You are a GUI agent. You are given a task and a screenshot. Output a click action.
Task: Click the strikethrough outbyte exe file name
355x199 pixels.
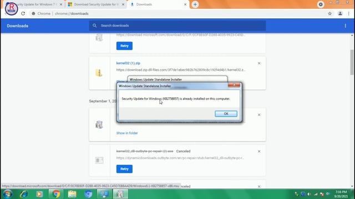[x=145, y=151]
